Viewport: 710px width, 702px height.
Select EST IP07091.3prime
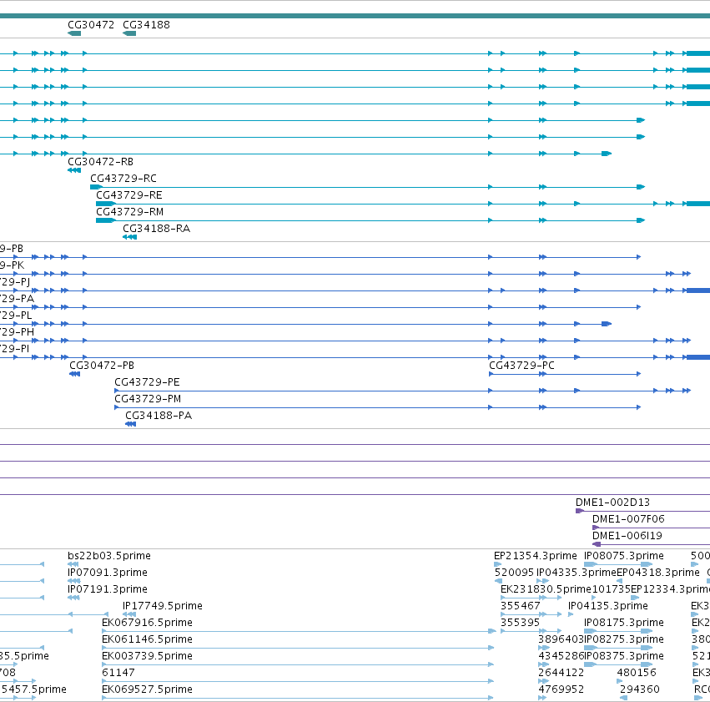(x=108, y=573)
